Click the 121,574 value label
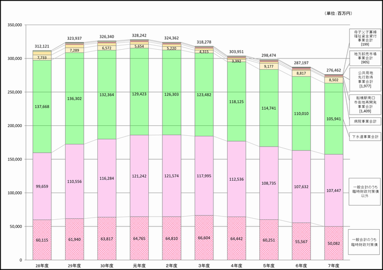Image resolution: width=383 pixels, height=270 pixels. [171, 176]
